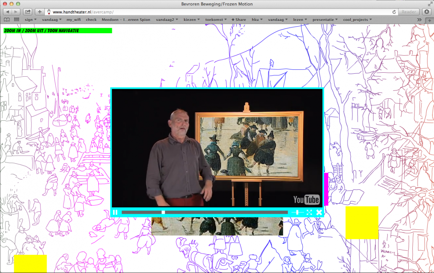Viewport: 434px width, 273px height.
Task: Enter fullscreen mode on video player
Action: [309, 212]
